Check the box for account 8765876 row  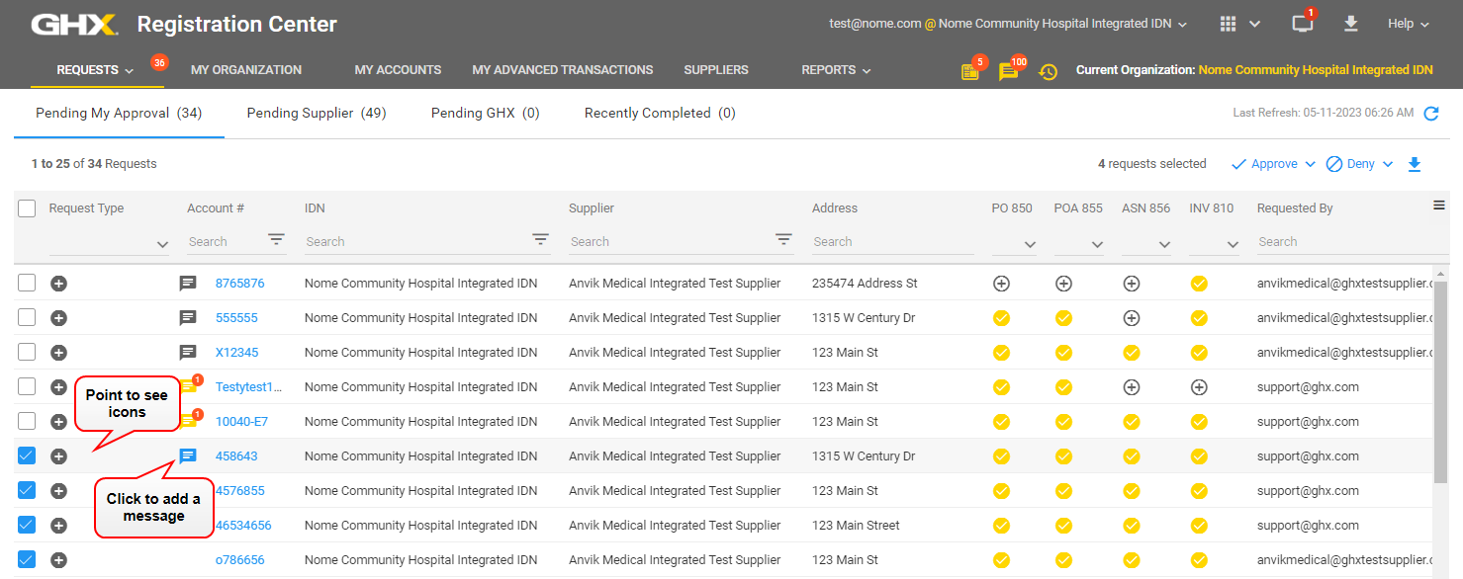[27, 284]
